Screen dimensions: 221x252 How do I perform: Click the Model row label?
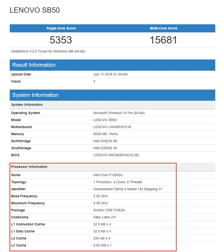tap(16, 120)
